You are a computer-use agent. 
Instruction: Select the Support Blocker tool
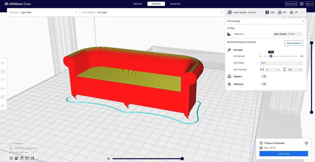[3, 106]
